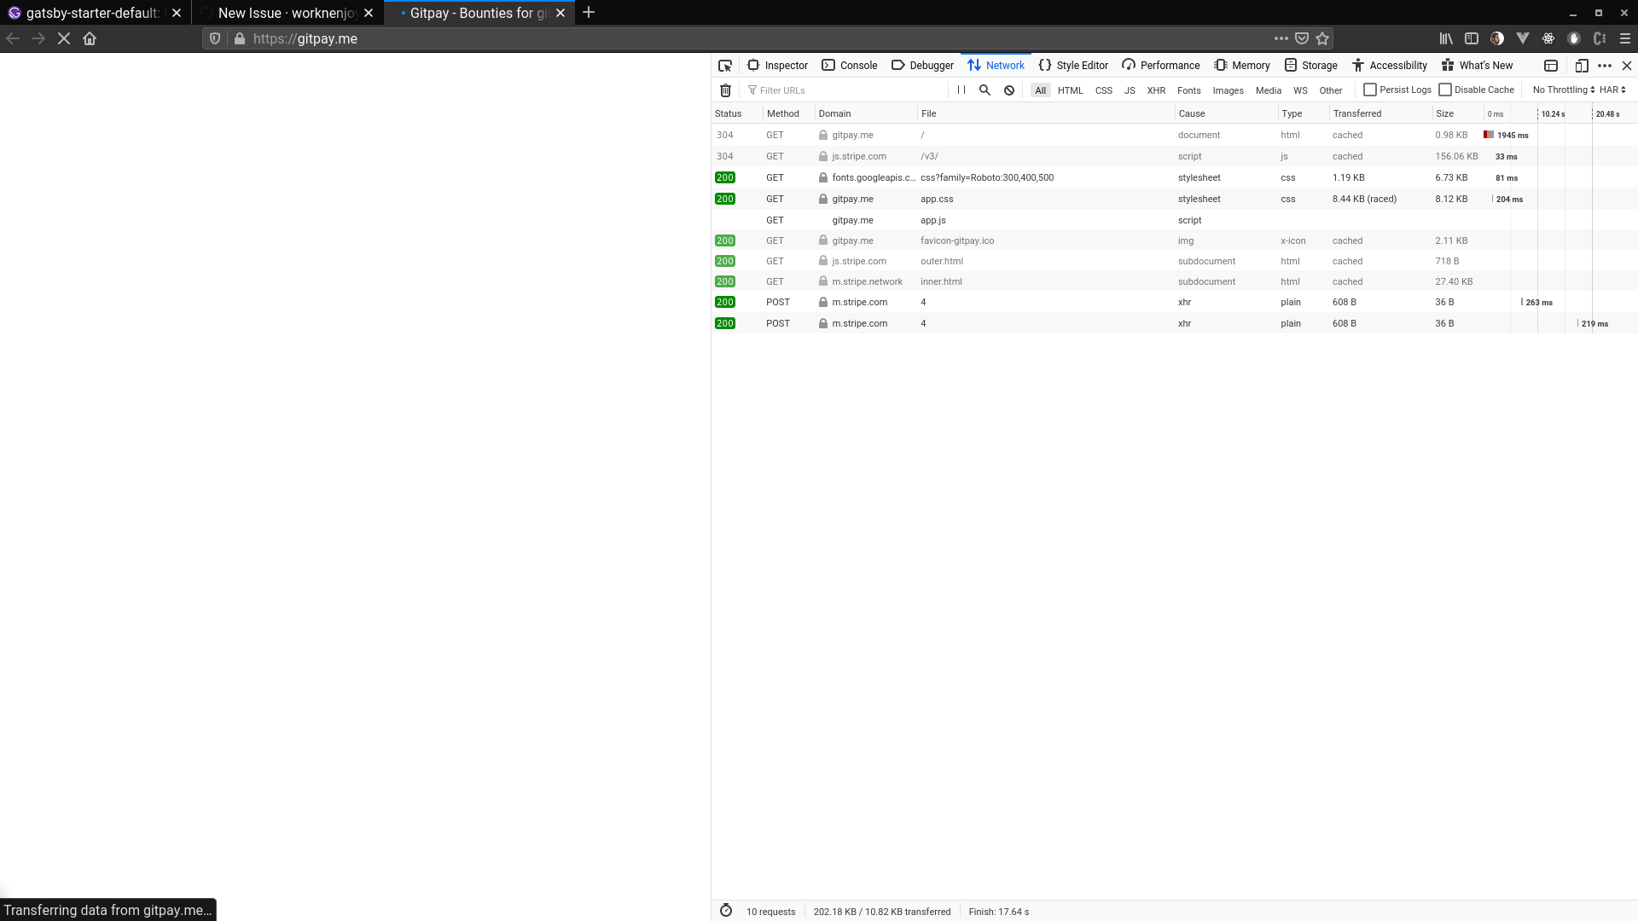Save page to Pocket
This screenshot has width=1638, height=921.
[x=1302, y=38]
